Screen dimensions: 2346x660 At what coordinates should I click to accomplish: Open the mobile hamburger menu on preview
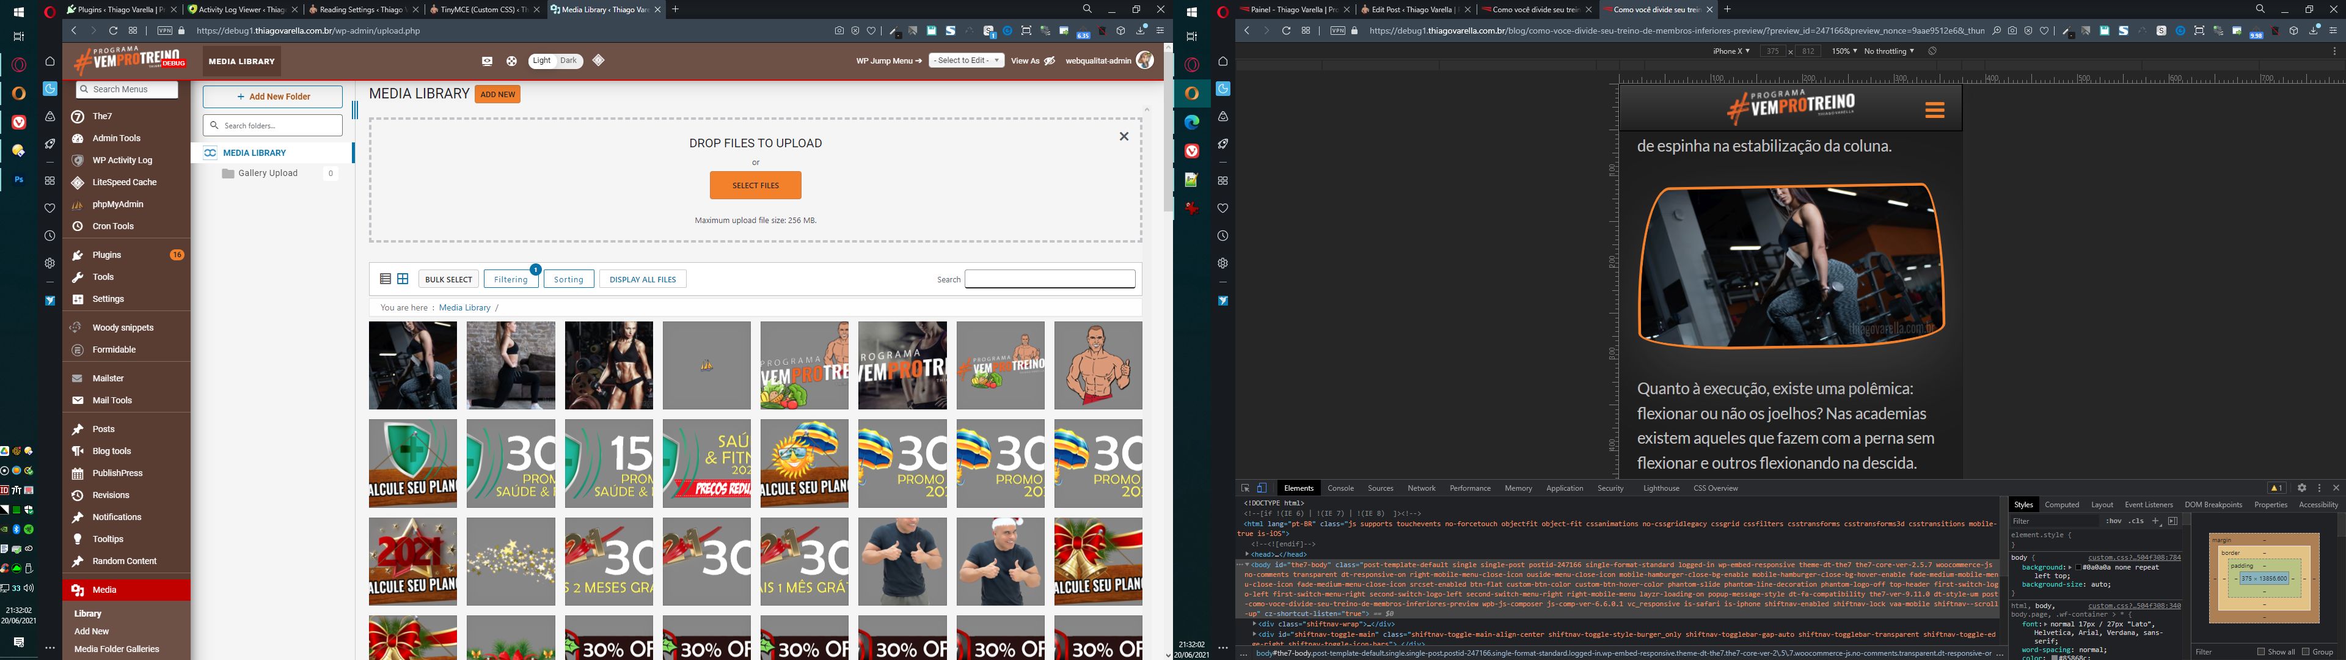[1935, 110]
